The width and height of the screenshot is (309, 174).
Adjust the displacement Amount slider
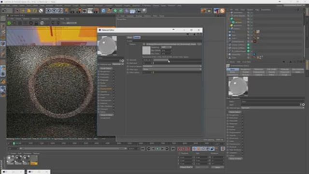[177, 60]
